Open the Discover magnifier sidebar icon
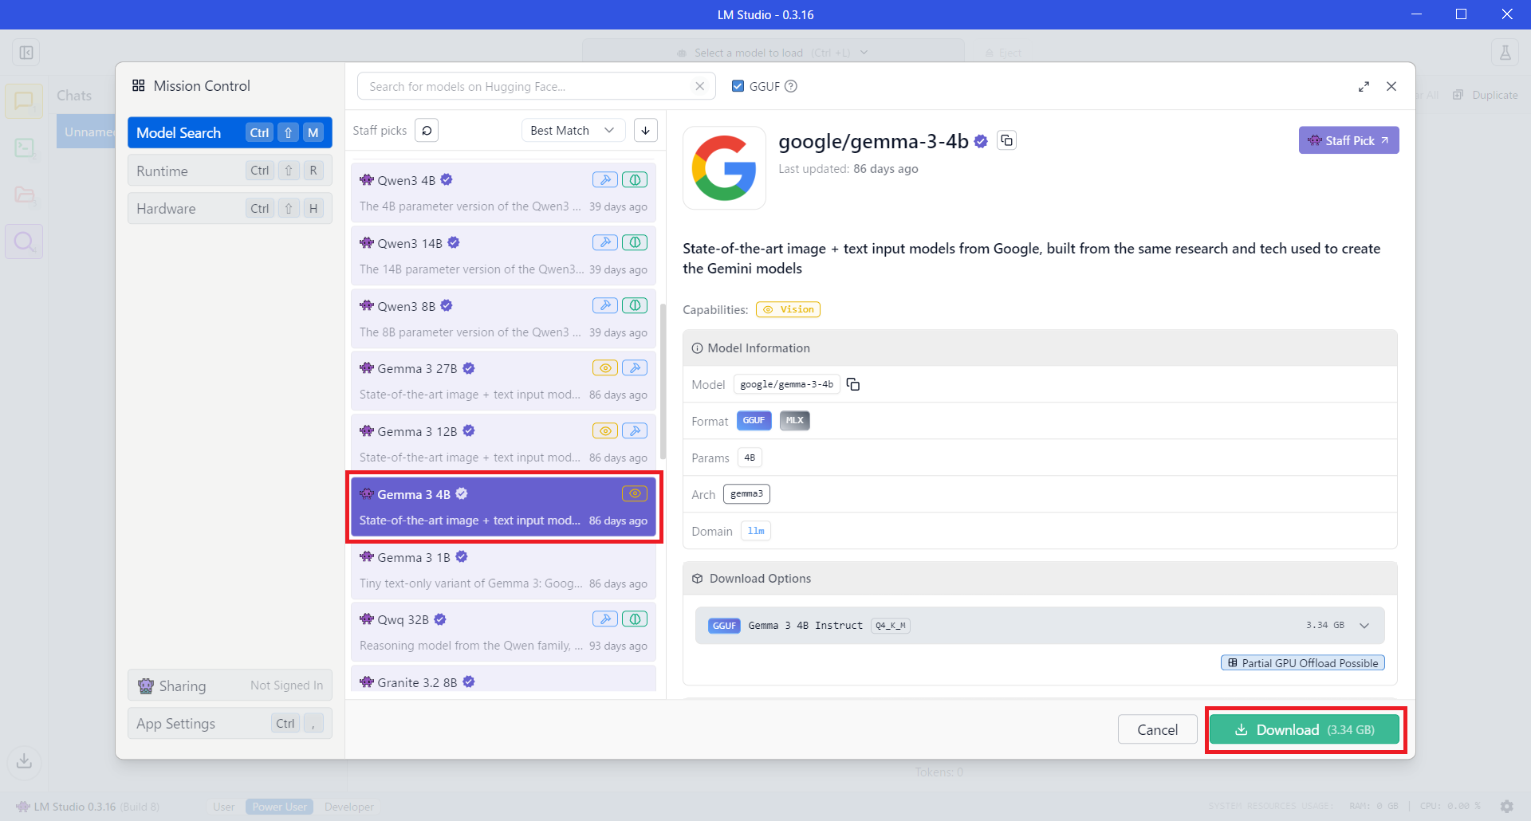The height and width of the screenshot is (821, 1531). (24, 242)
